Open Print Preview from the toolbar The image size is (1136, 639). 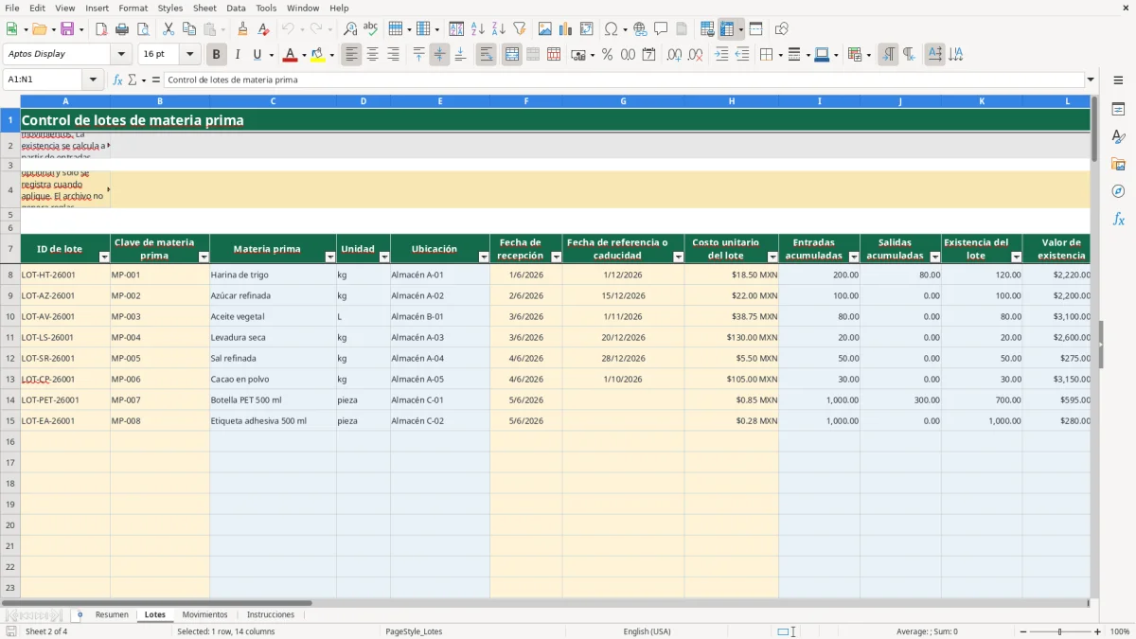142,29
